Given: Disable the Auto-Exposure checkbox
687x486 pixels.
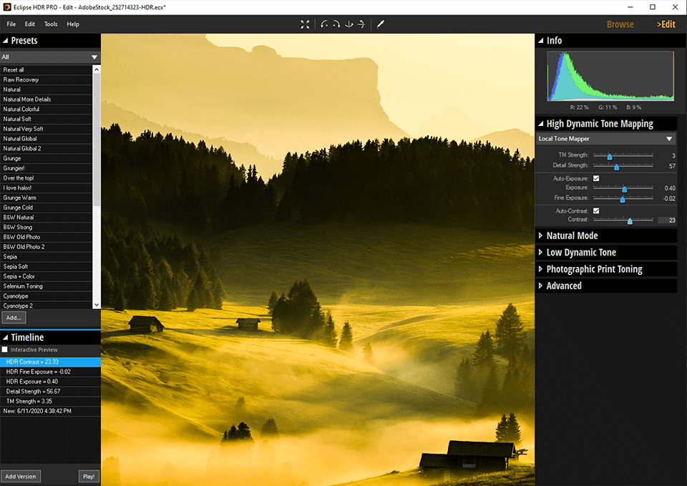Looking at the screenshot, I should click(596, 178).
